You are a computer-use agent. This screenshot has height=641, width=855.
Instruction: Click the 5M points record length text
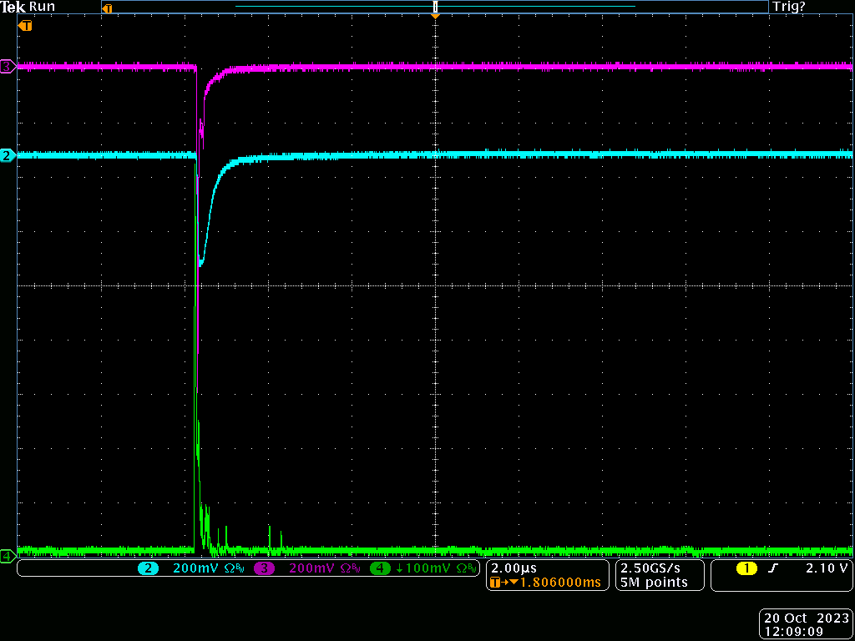pos(654,583)
